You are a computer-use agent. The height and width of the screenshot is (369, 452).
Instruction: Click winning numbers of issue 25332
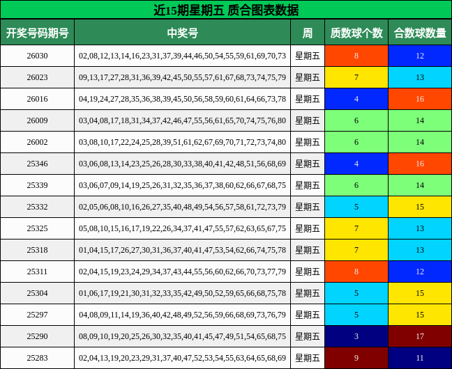click(x=183, y=207)
